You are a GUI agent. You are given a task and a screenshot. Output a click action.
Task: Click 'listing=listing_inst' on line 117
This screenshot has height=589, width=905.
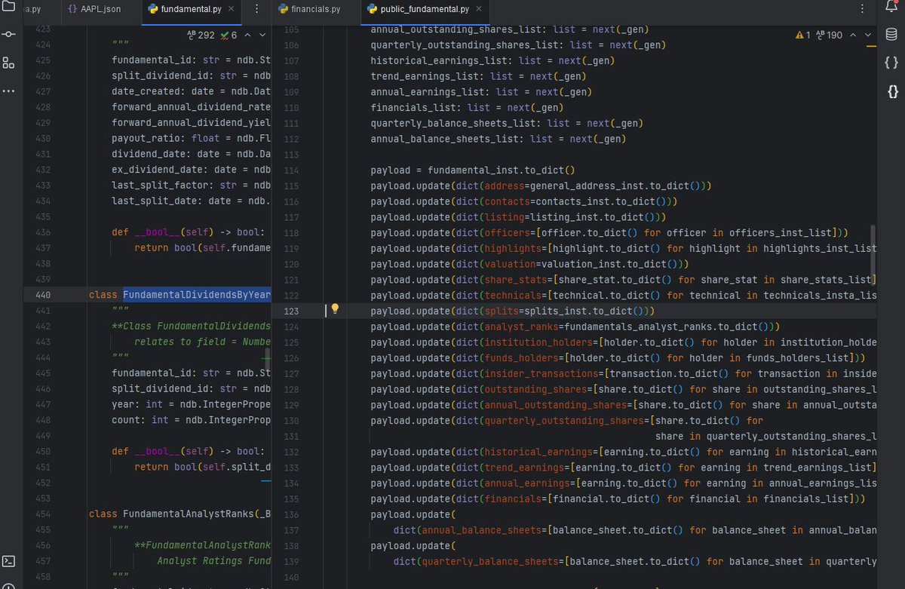540,217
